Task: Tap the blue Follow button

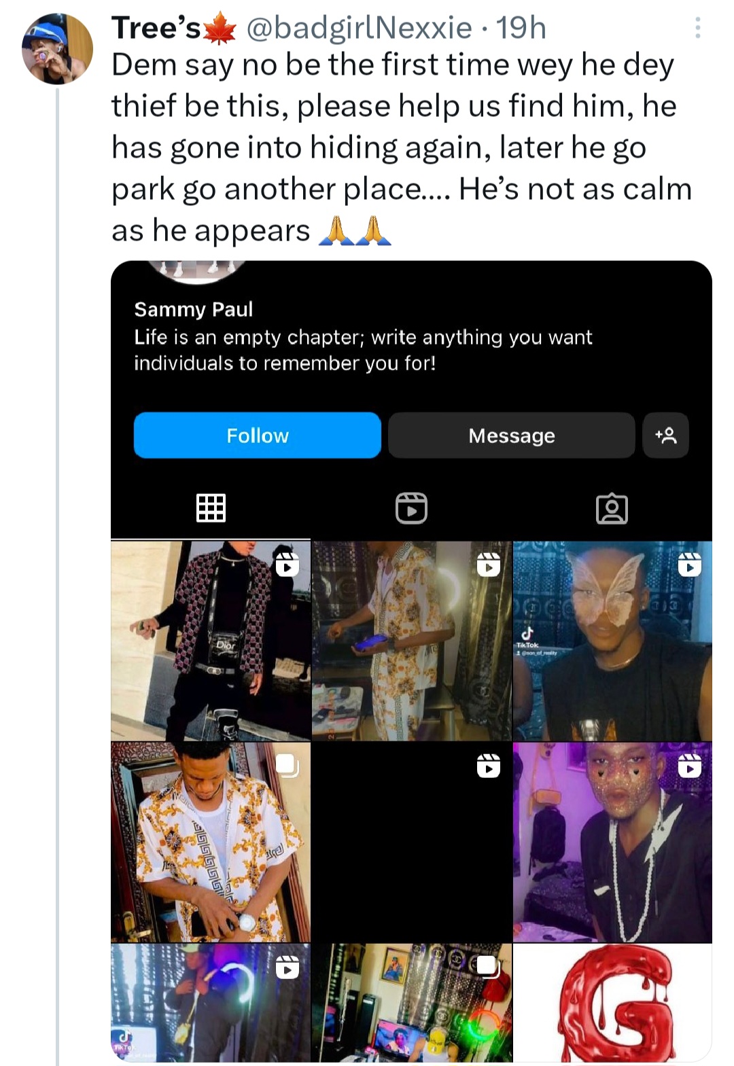Action: click(x=257, y=436)
